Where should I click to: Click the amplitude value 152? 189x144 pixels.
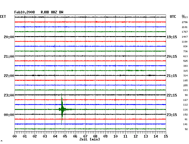click(186, 115)
